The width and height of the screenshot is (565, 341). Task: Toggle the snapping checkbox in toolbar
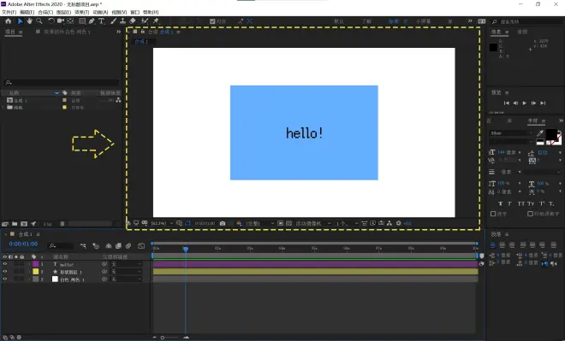(212, 21)
